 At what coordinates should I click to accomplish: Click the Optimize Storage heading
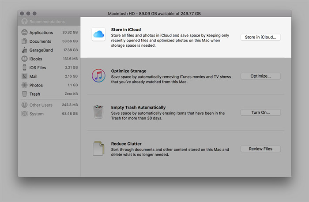[129, 71]
